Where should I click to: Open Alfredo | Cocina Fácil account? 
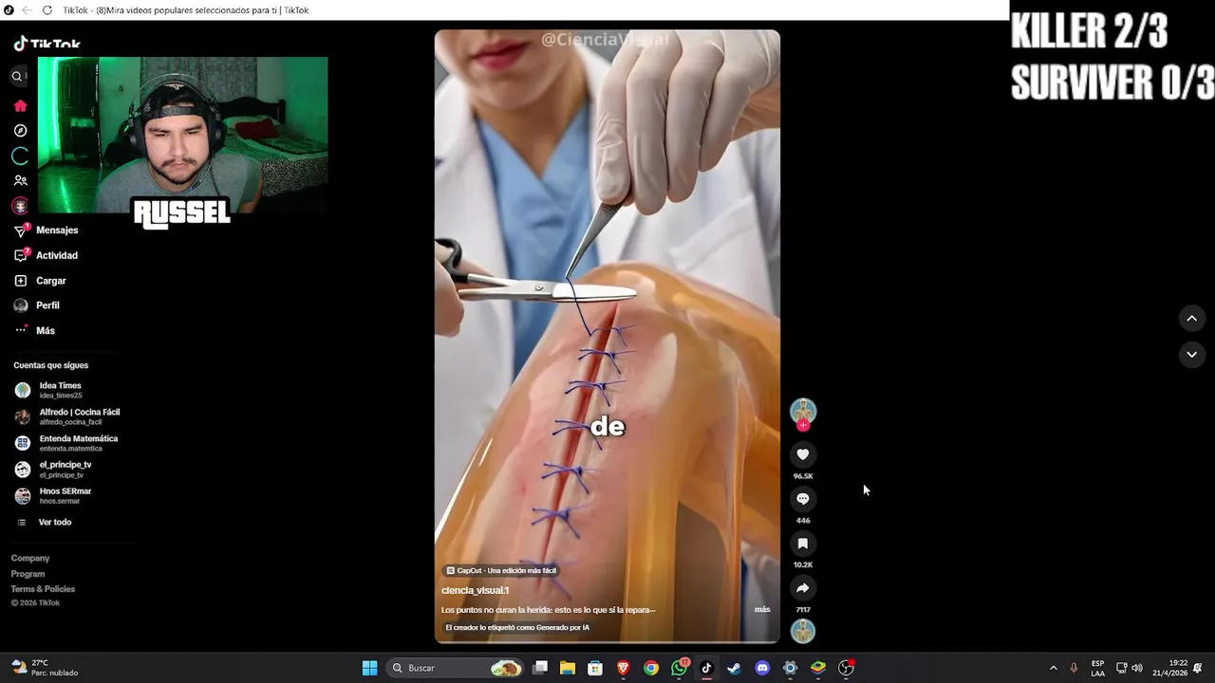point(67,416)
